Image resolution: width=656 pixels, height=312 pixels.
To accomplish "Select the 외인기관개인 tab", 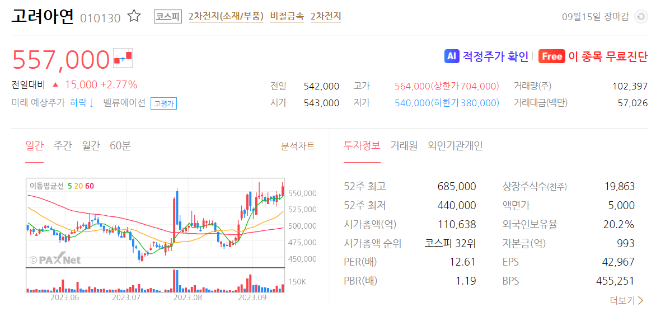I will 455,146.
